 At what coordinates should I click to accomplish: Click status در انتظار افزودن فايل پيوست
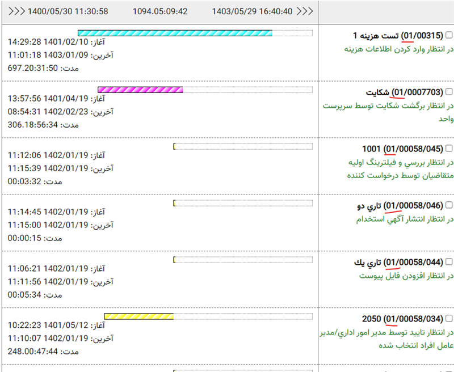(x=406, y=276)
